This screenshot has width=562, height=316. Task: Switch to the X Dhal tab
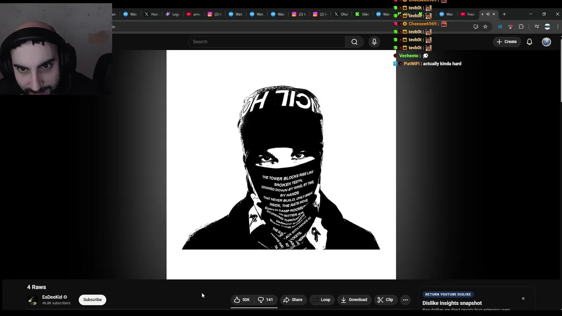341,14
